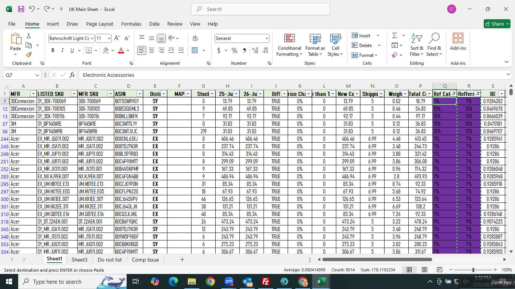
Task: Open the File menu
Action: [x=12, y=24]
